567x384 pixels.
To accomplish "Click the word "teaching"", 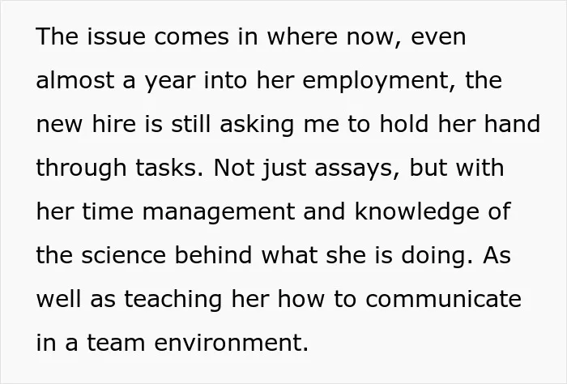I will (x=173, y=300).
